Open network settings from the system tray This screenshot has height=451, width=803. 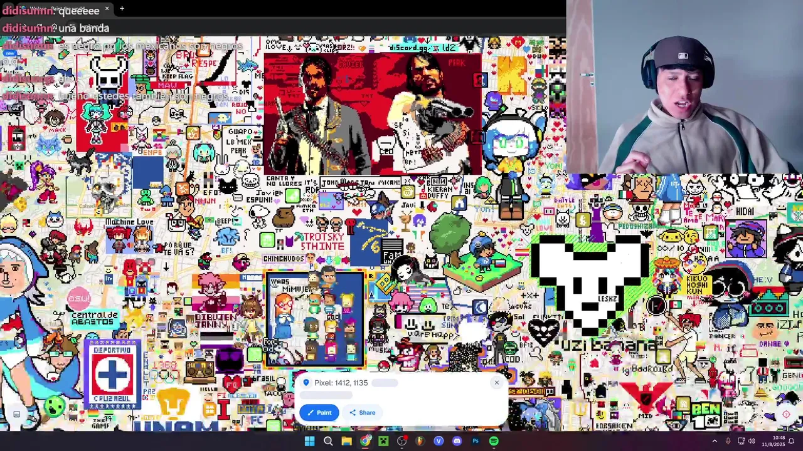[741, 441]
